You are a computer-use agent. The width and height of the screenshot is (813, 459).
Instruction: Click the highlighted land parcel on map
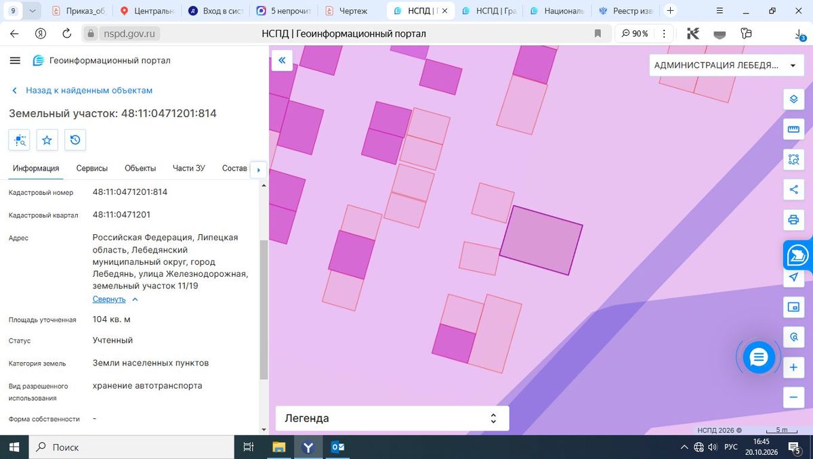click(x=541, y=240)
